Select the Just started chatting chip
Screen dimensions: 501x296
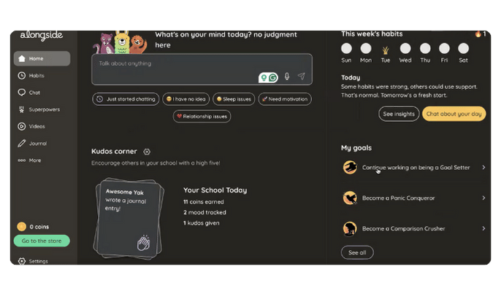click(x=126, y=99)
